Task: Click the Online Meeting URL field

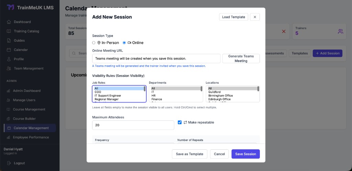Action: tap(156, 58)
